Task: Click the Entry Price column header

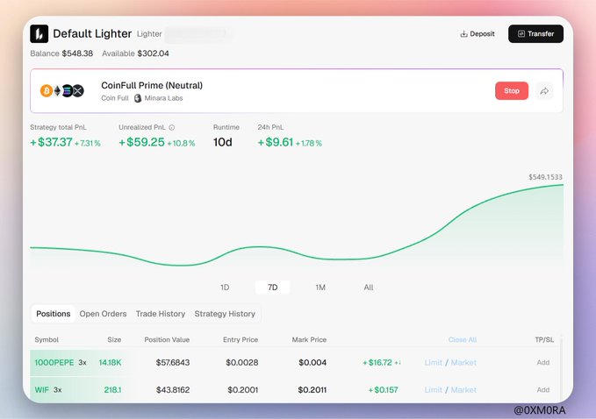Action: [241, 340]
